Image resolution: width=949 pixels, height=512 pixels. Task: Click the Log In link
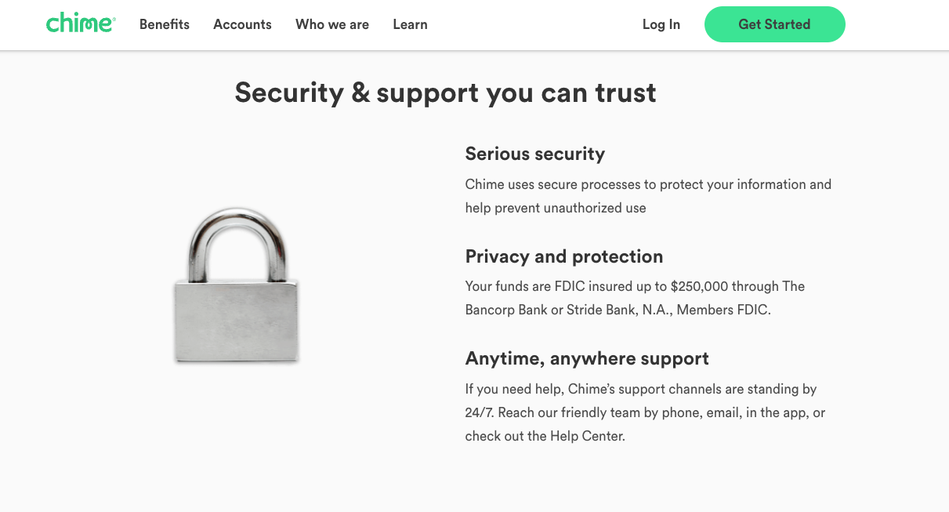(x=661, y=24)
